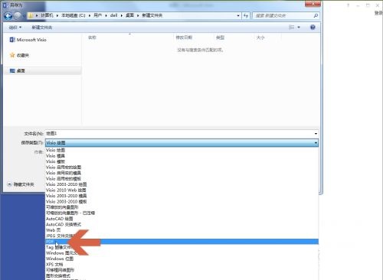Expand the breadcrumb arrow after 桌面
Screen dimensions: 383x280
[138, 15]
